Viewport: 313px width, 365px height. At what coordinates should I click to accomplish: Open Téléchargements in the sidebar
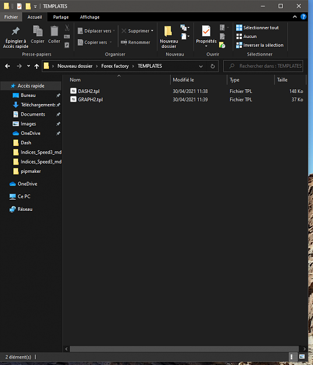(x=38, y=105)
